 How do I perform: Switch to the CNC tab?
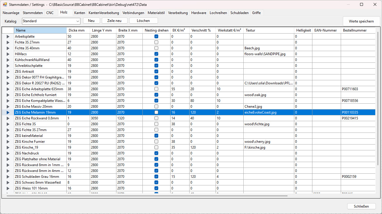pos(50,13)
